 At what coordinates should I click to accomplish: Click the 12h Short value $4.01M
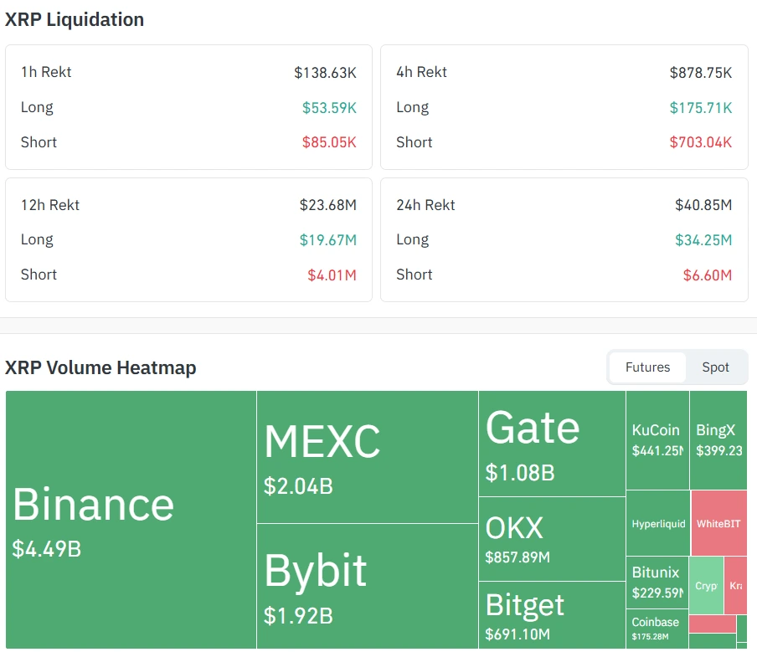(332, 275)
